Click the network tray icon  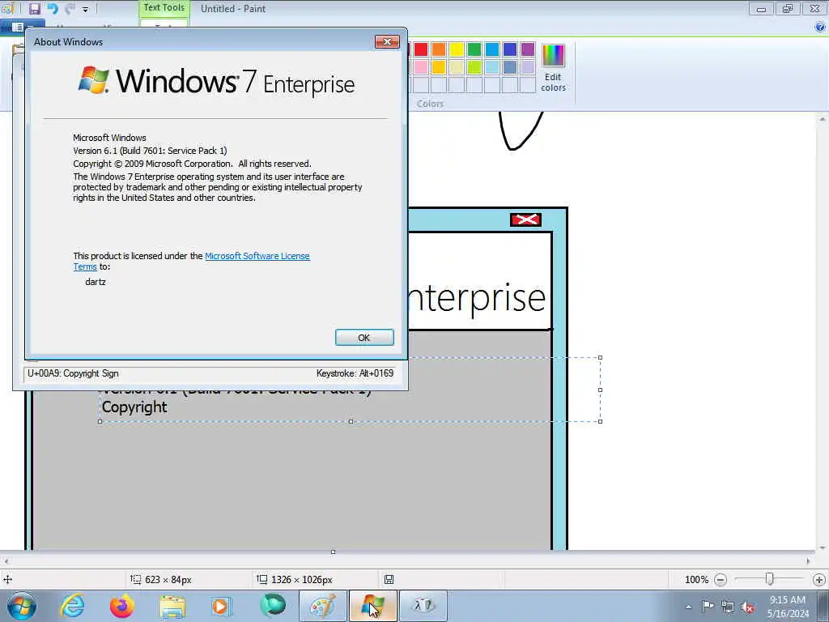pos(728,607)
